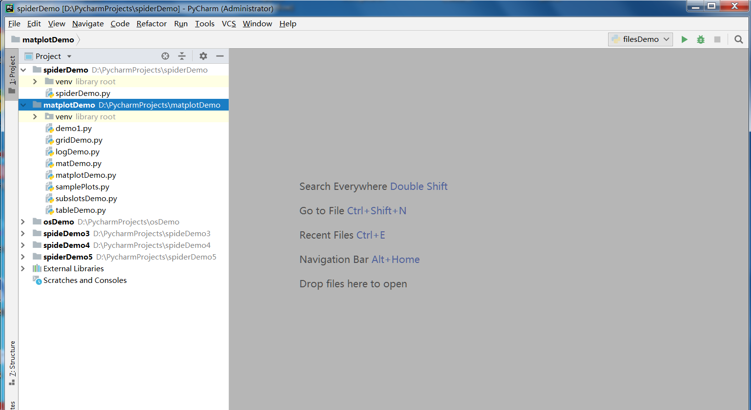
Task: Click the locate/scroll from source target icon
Action: 165,56
